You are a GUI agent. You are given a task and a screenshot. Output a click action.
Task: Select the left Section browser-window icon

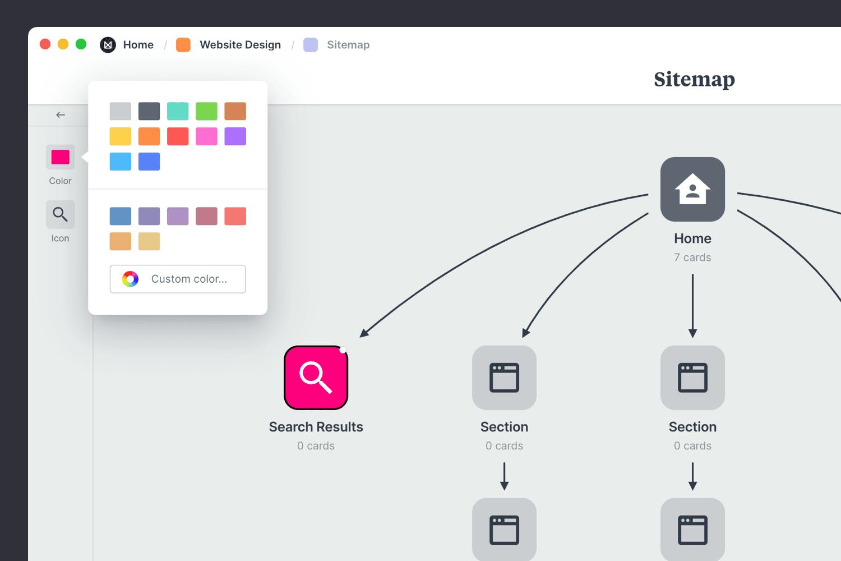504,378
